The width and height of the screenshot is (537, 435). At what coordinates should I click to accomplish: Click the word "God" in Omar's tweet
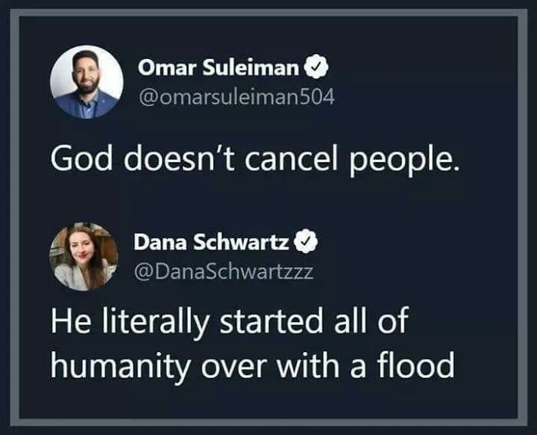coord(75,158)
